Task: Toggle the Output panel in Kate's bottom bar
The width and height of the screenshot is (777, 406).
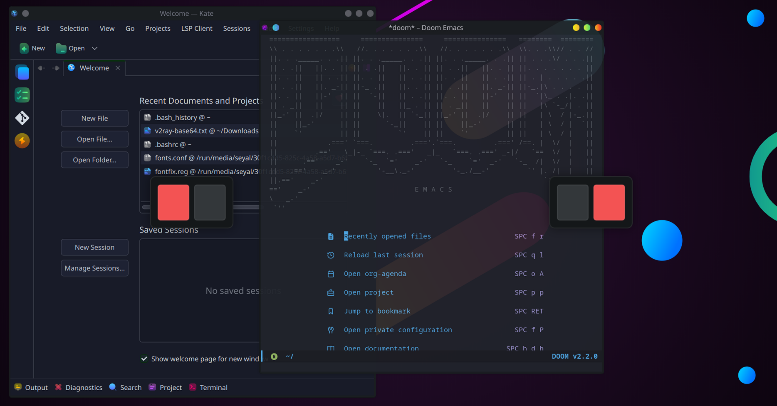Action: (31, 387)
